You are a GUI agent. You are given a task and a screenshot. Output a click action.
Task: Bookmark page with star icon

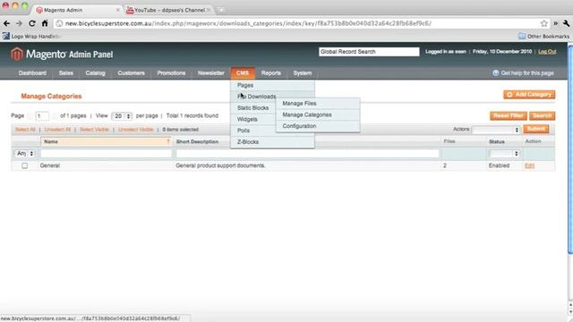tap(543, 23)
